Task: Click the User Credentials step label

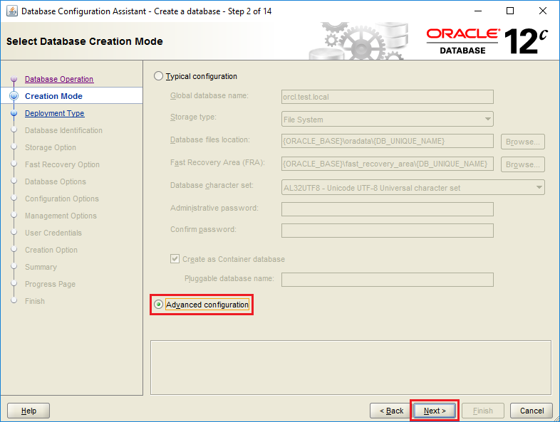Action: pos(53,233)
